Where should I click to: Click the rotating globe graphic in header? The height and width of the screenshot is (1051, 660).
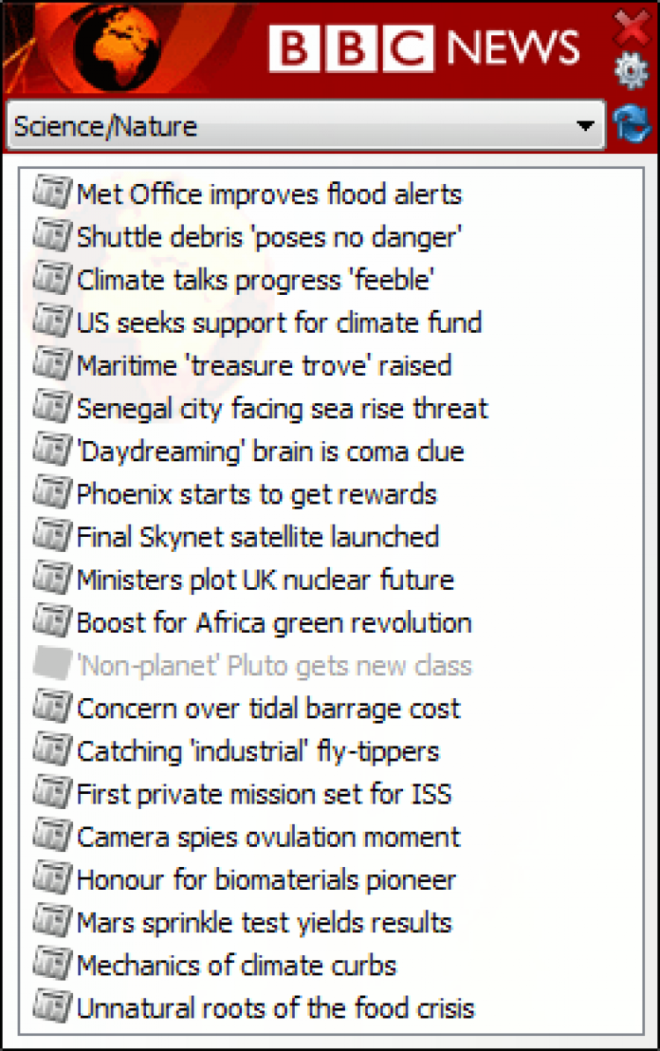tap(118, 48)
